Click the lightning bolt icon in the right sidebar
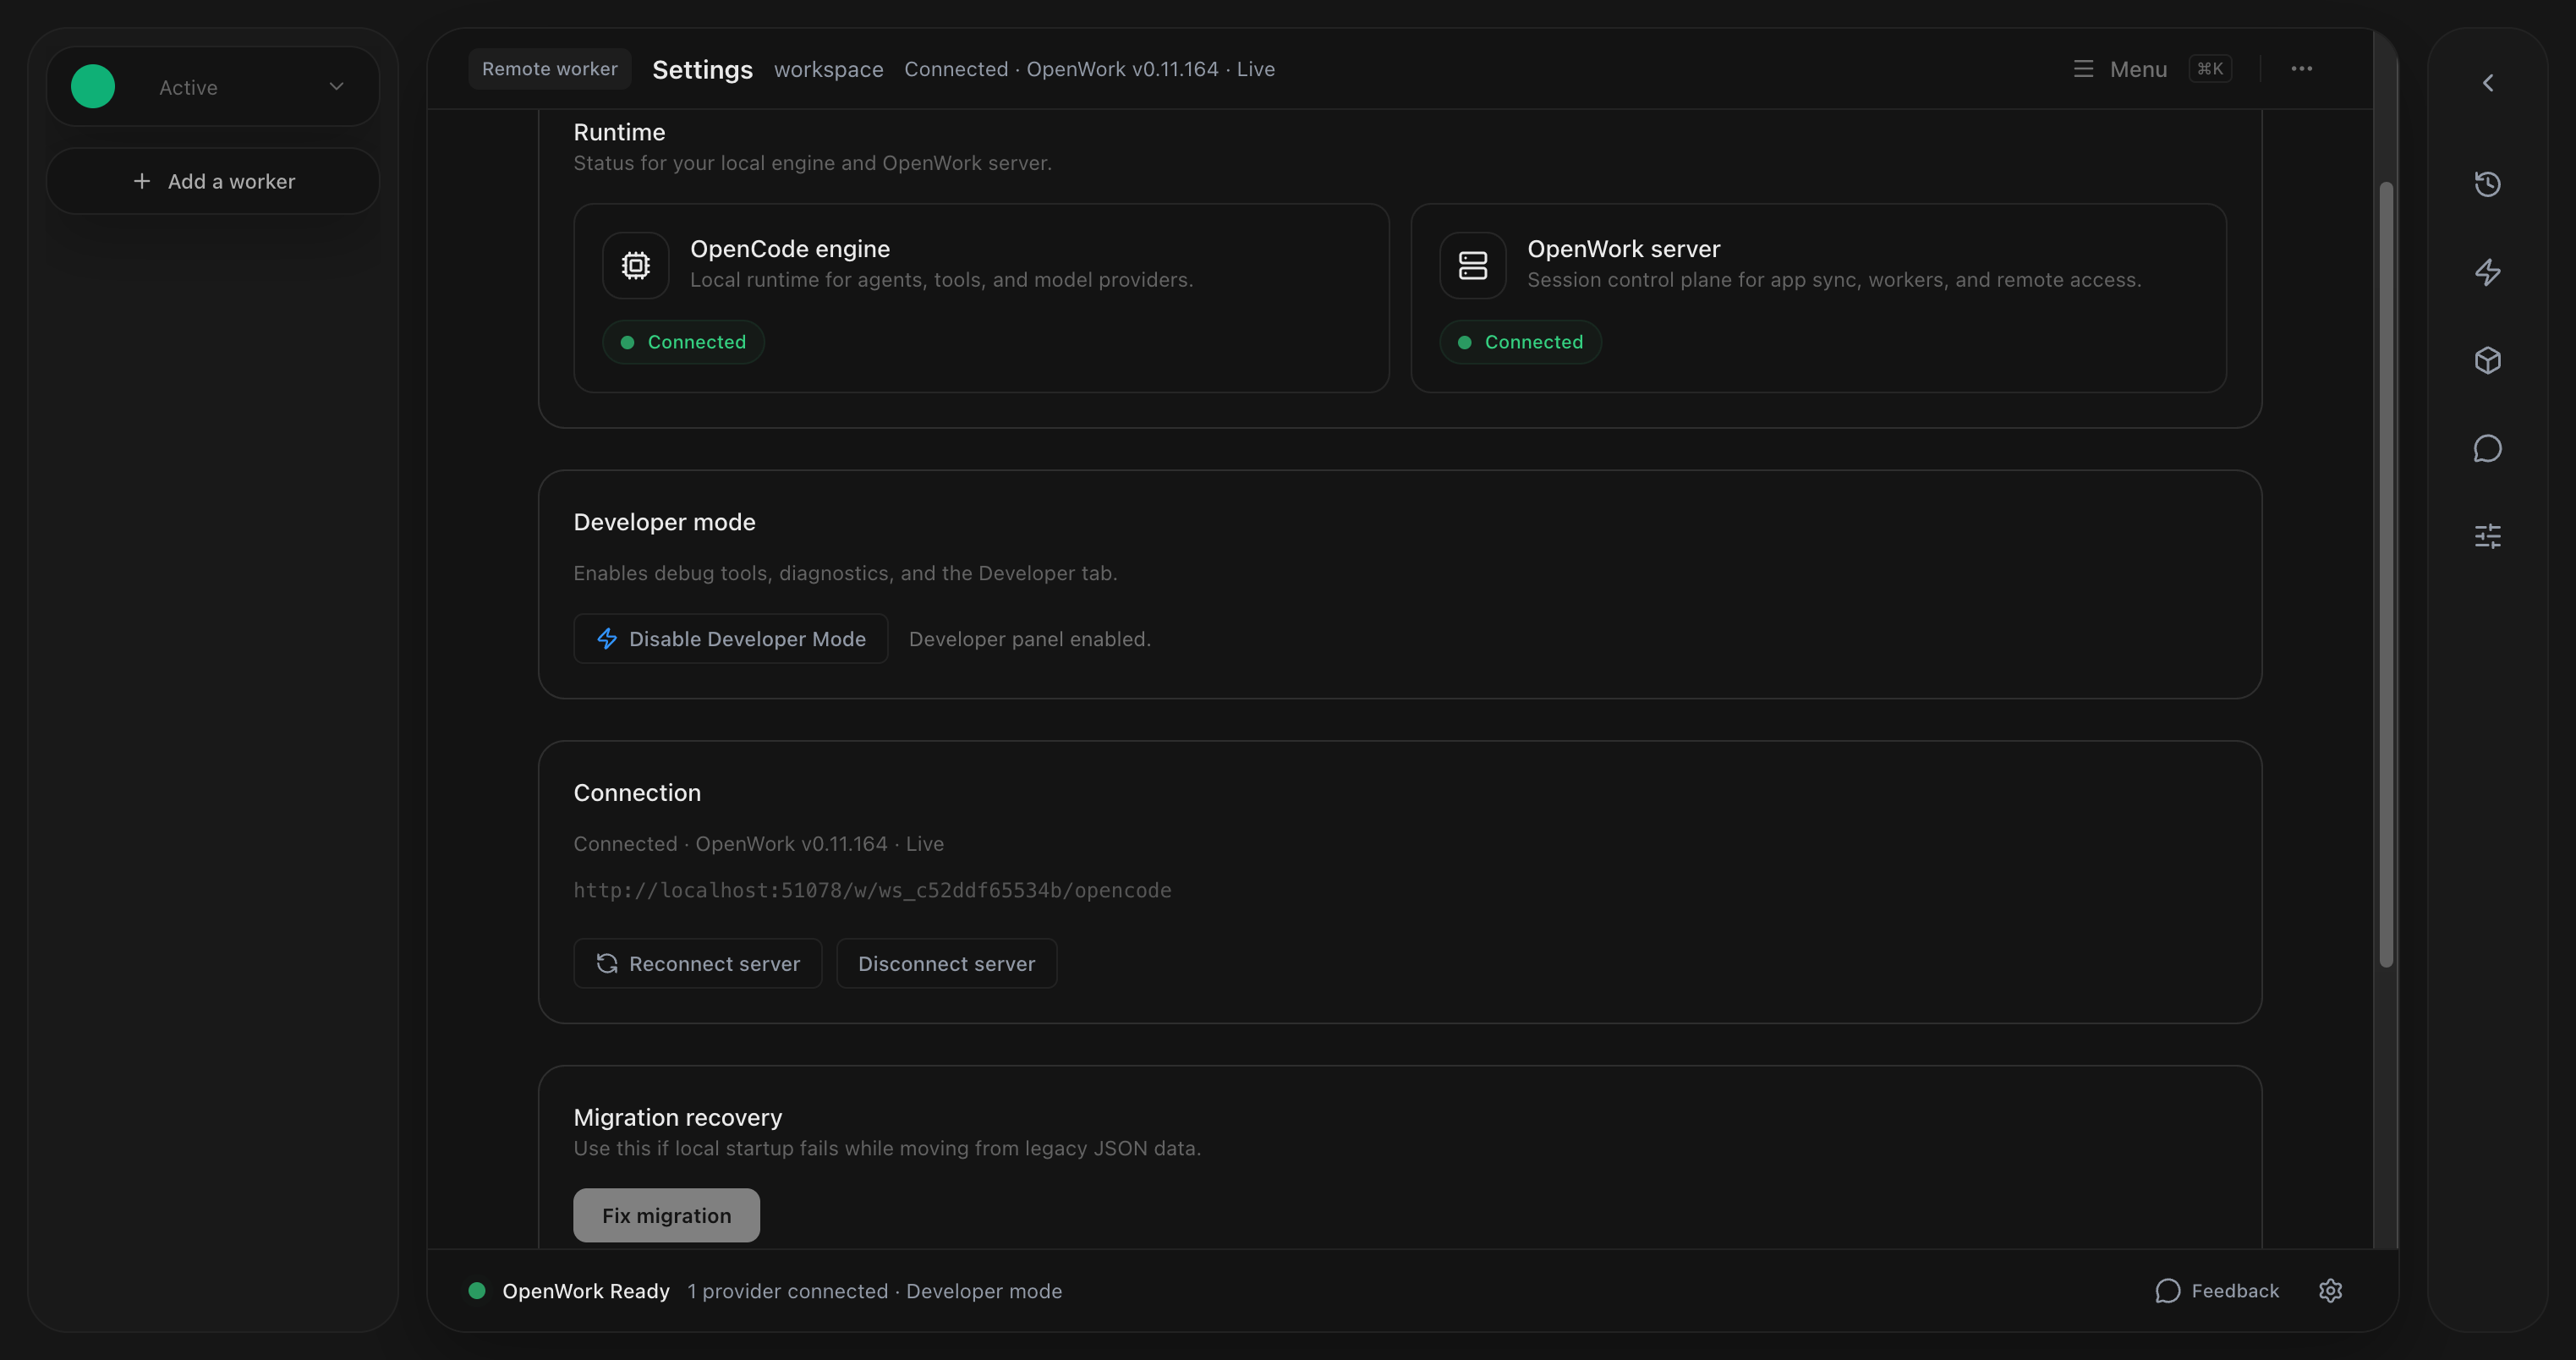 (x=2487, y=272)
